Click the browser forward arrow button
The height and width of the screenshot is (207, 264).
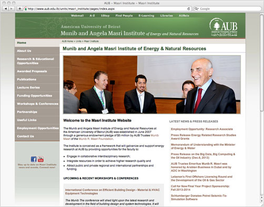click(x=11, y=8)
